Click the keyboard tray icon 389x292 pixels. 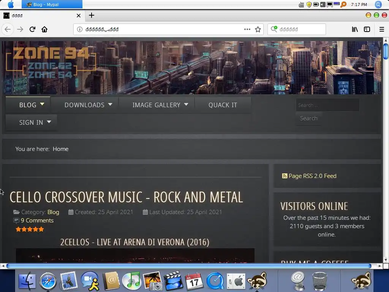coord(301,5)
